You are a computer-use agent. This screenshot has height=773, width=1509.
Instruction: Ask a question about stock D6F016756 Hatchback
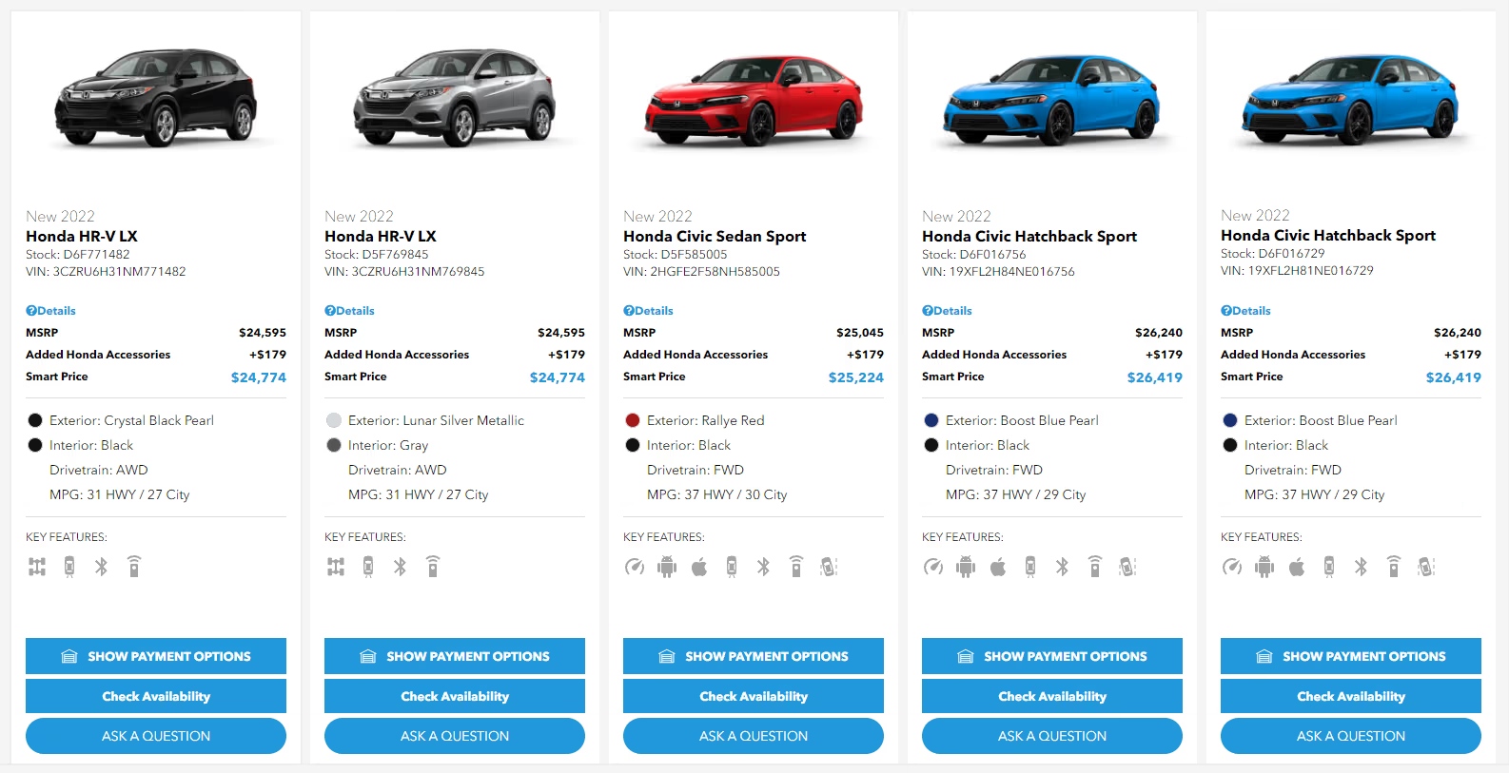coord(1052,736)
